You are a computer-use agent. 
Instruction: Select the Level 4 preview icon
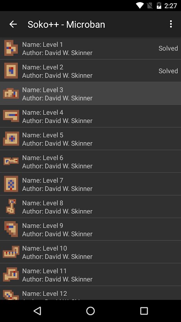click(11, 116)
